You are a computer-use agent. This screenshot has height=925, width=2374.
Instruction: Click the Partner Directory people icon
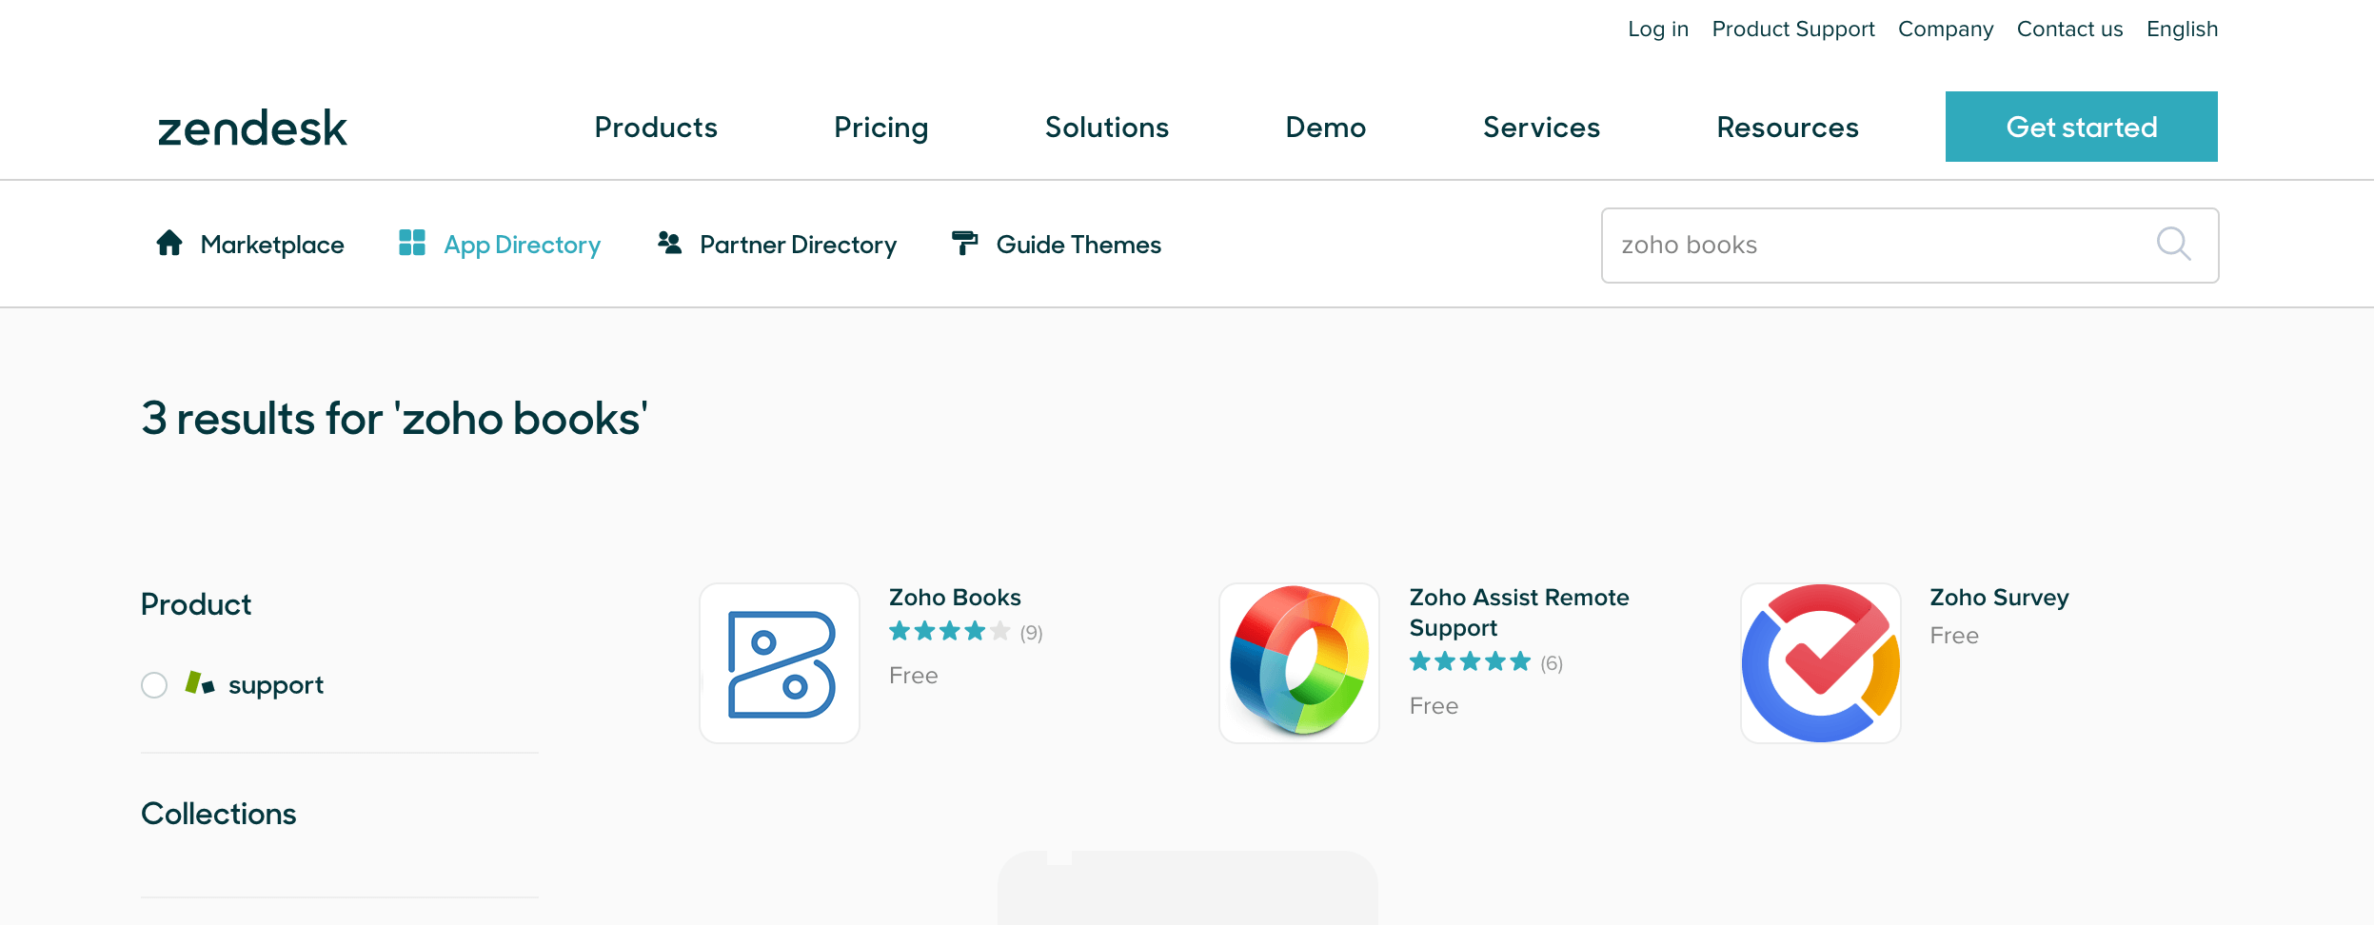[669, 244]
